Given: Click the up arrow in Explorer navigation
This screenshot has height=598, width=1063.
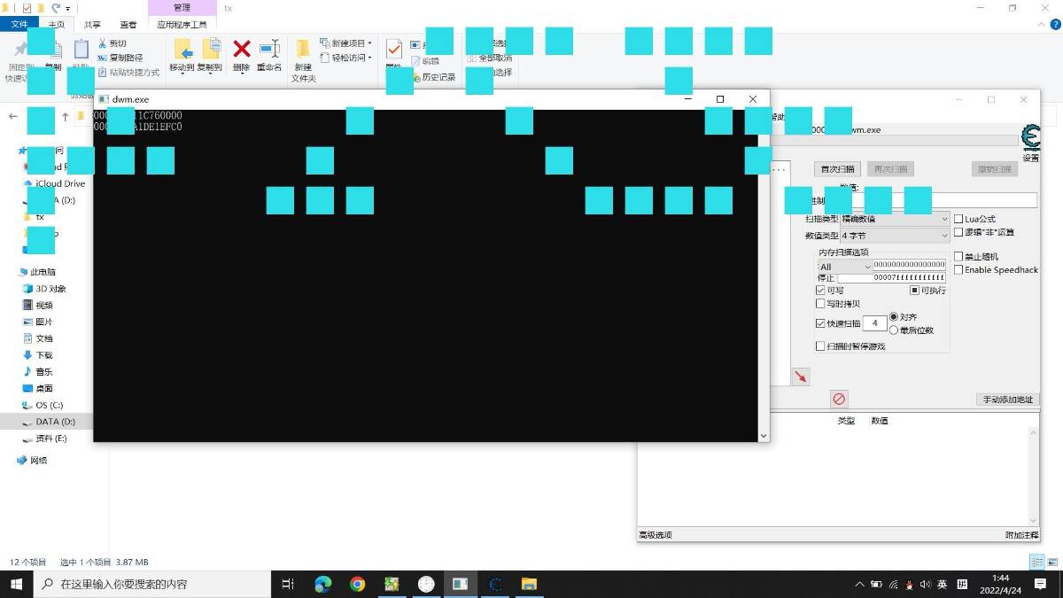Looking at the screenshot, I should point(65,116).
